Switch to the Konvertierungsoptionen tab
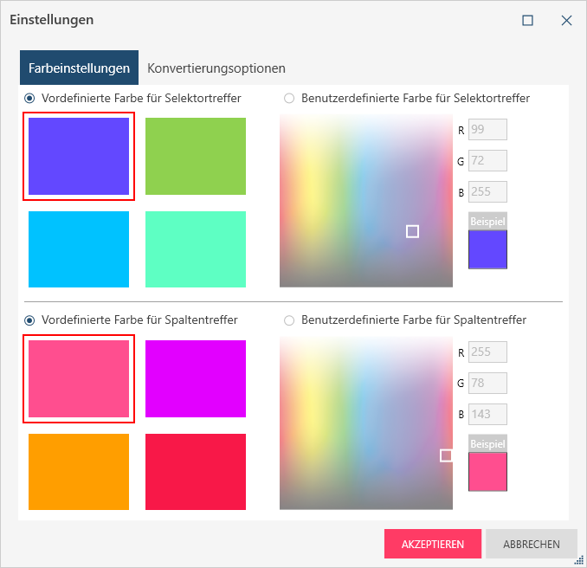587x568 pixels. coord(216,68)
